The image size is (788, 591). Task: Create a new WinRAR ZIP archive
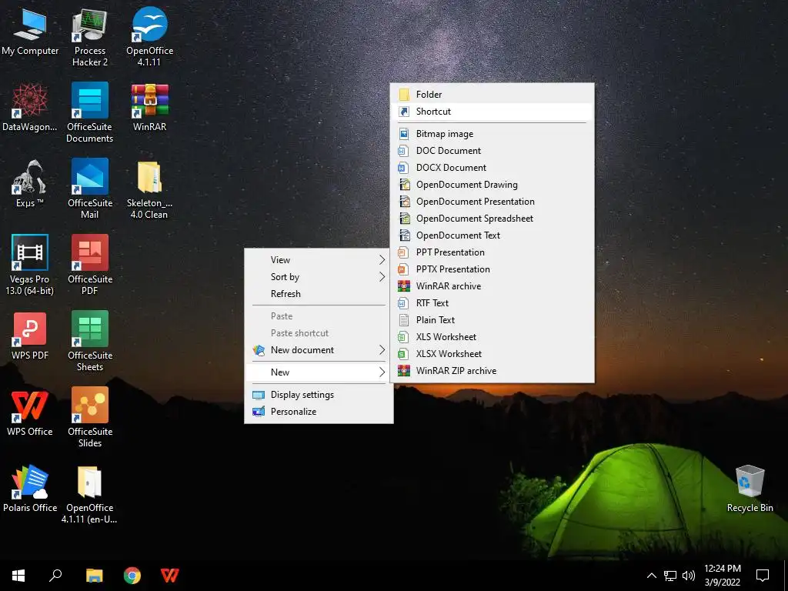pos(492,371)
